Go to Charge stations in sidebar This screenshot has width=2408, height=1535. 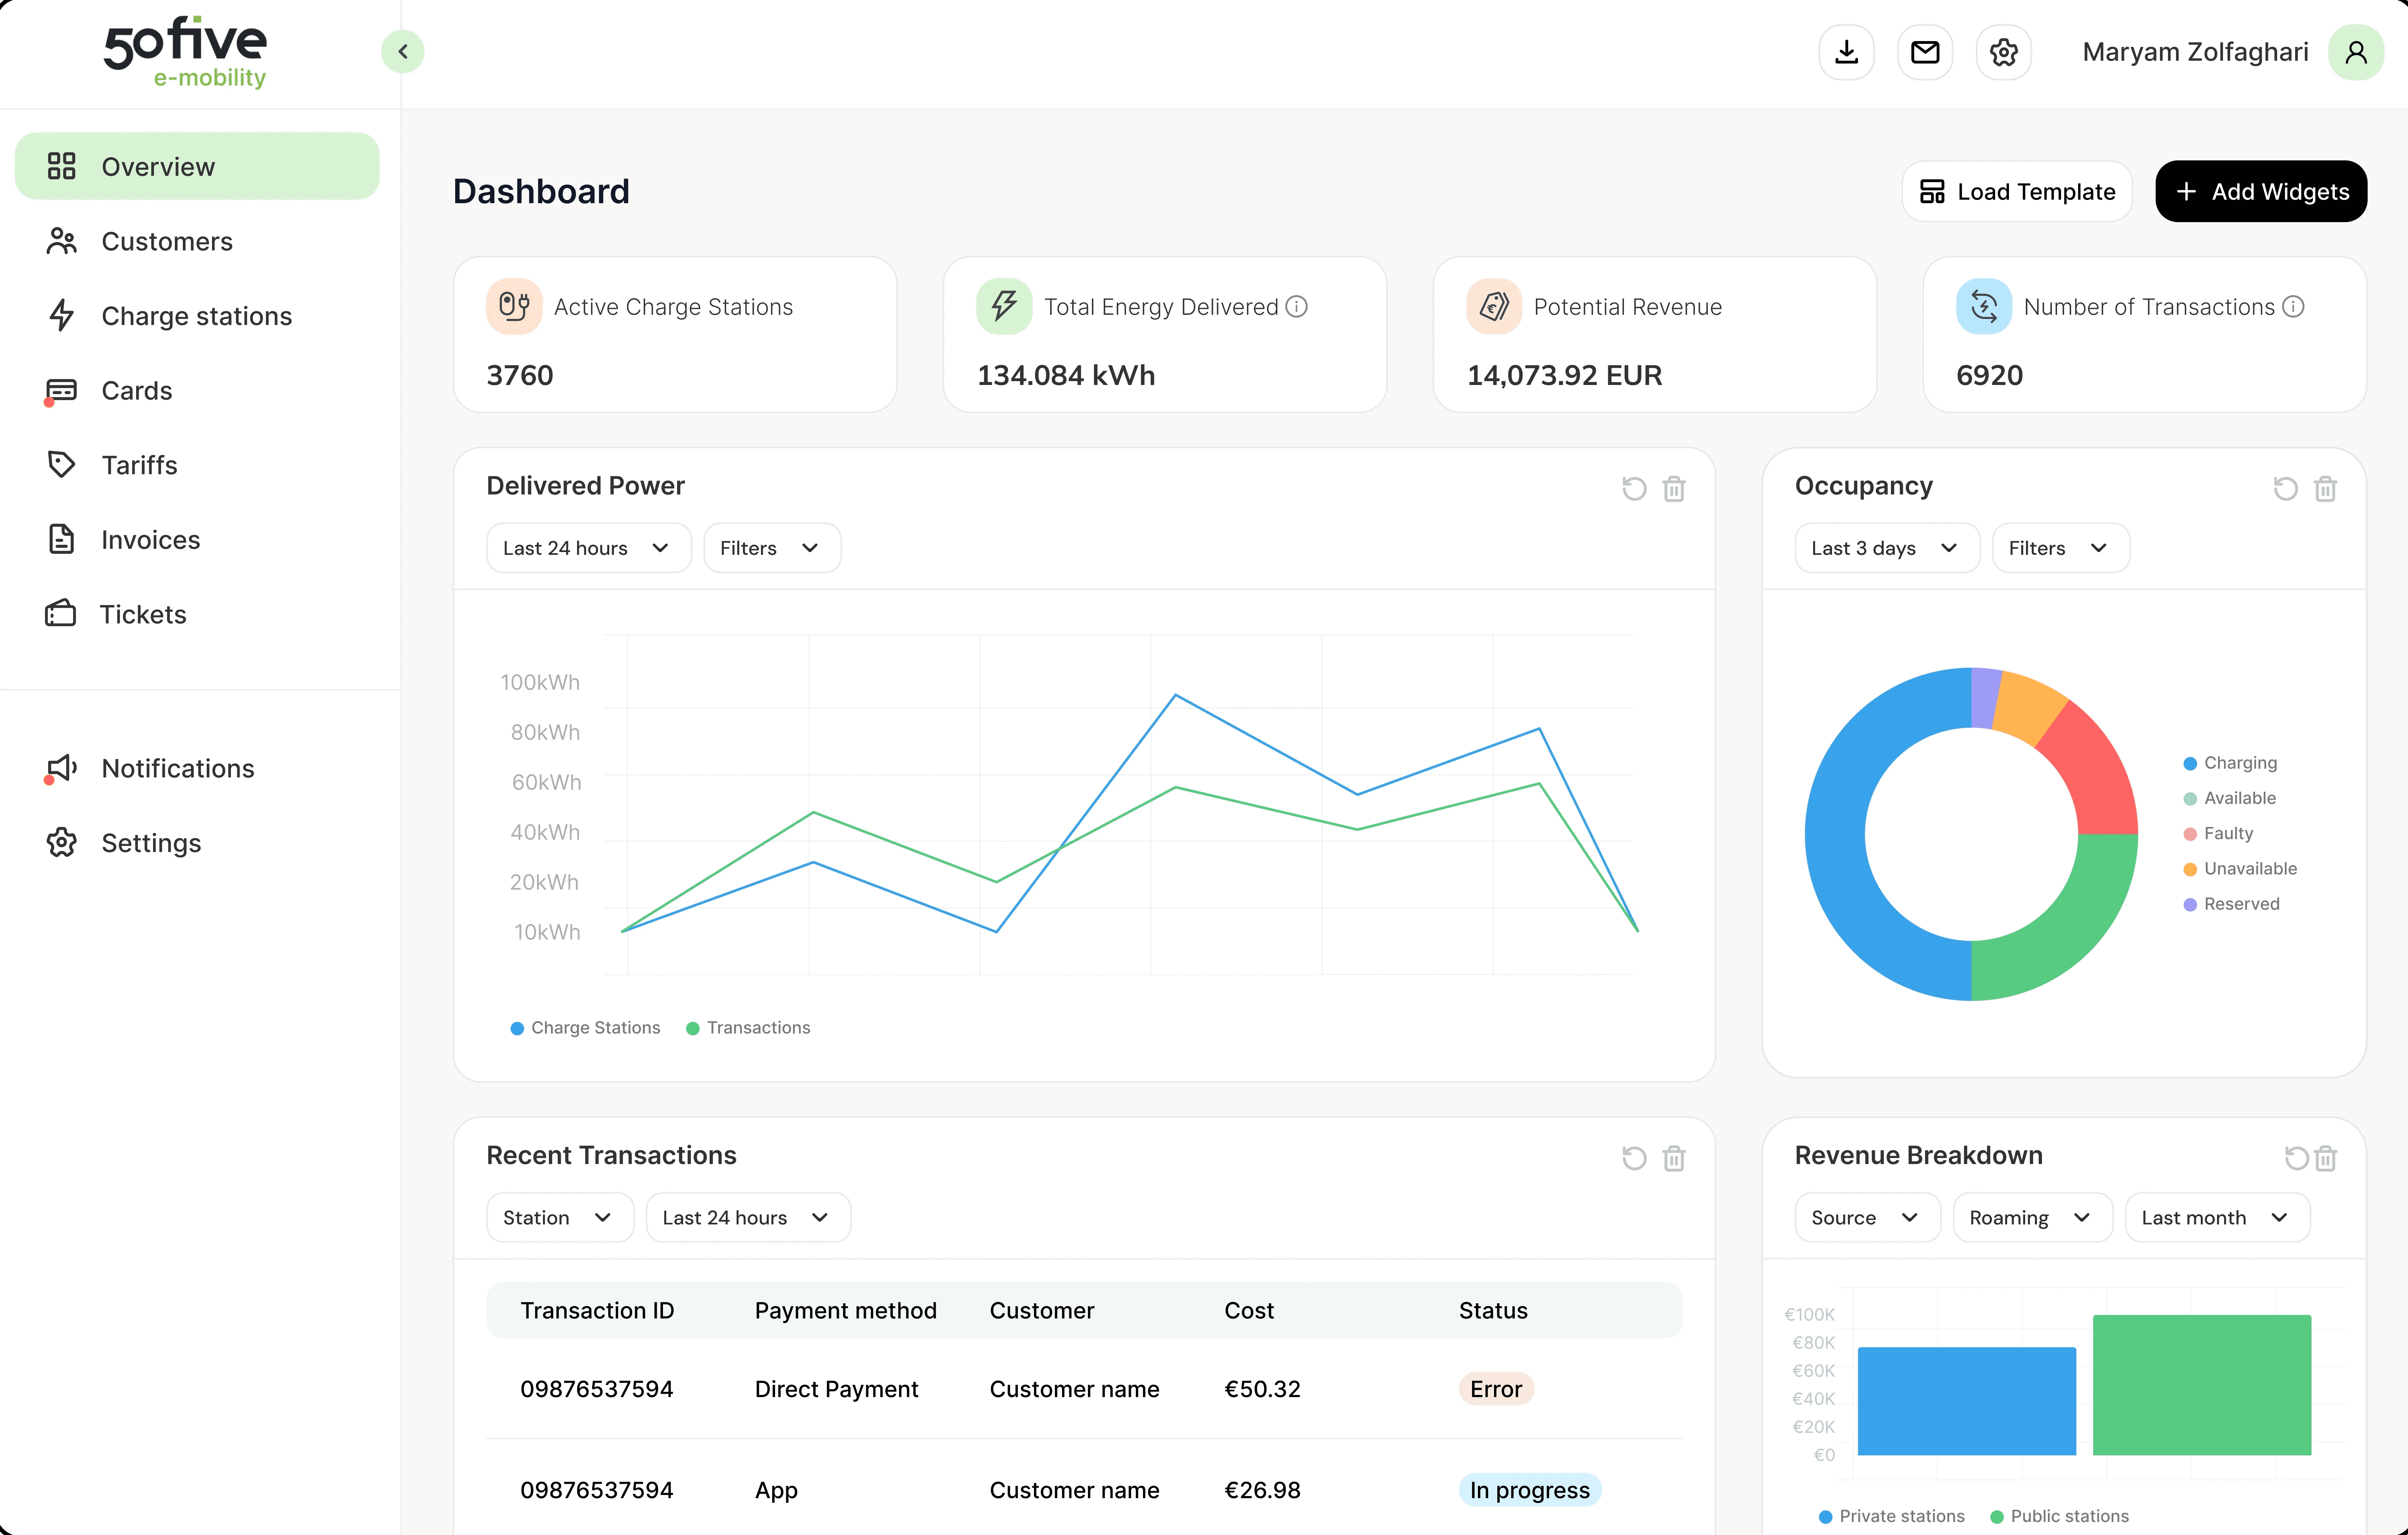(196, 316)
